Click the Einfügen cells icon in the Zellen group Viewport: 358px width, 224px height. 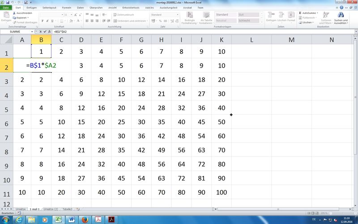[x=271, y=15]
